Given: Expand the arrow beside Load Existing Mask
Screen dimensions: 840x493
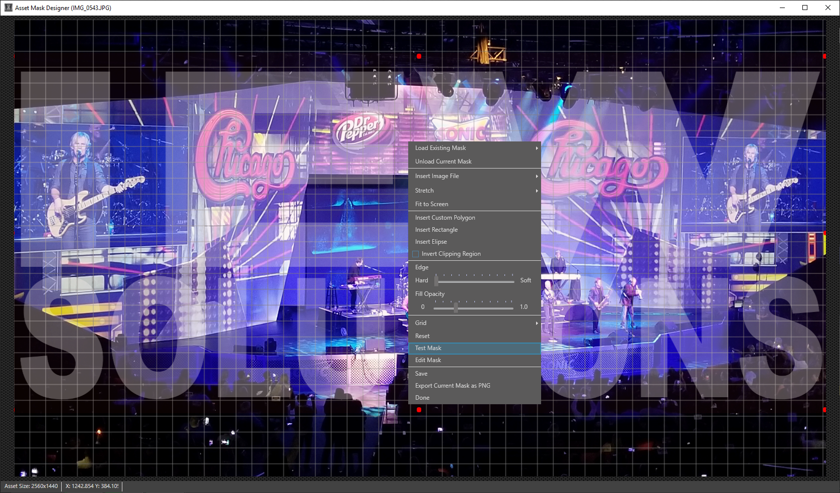Looking at the screenshot, I should [x=537, y=148].
